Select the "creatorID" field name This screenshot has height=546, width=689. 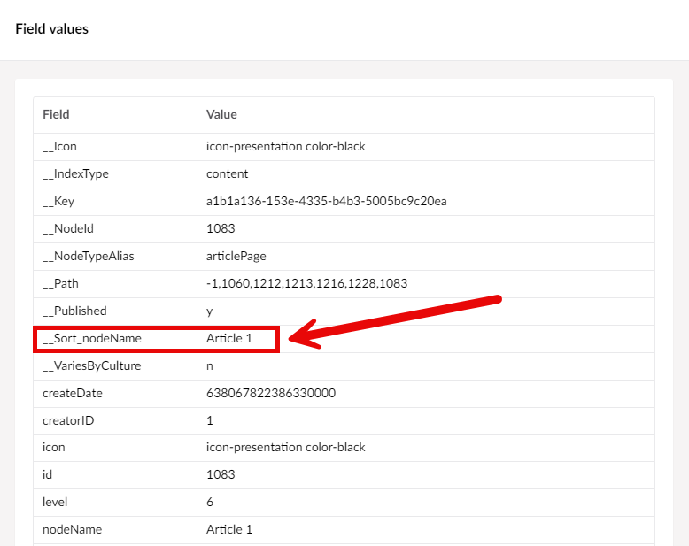(x=68, y=421)
